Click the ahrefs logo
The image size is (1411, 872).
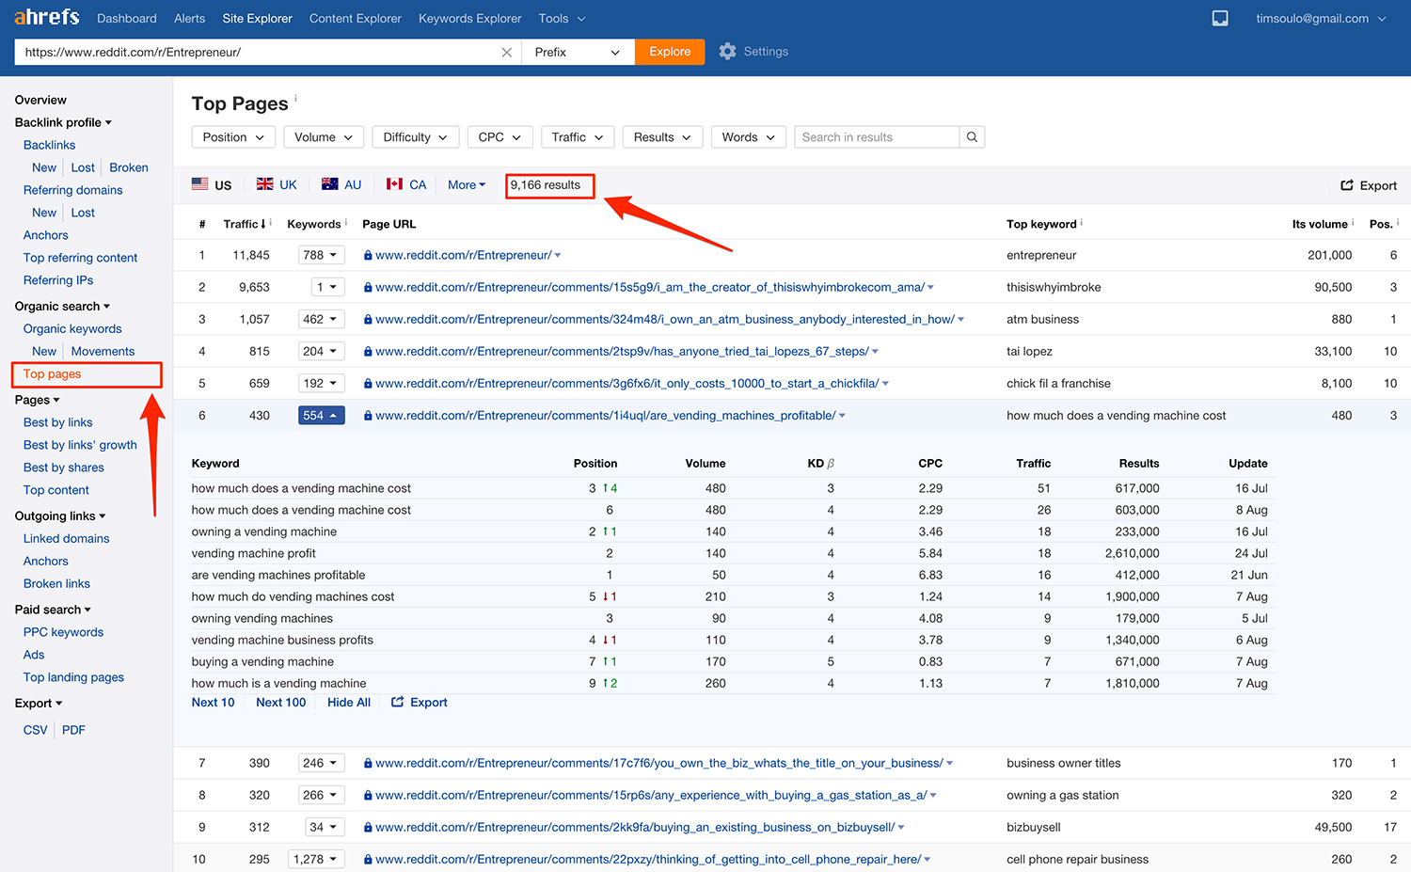(47, 17)
